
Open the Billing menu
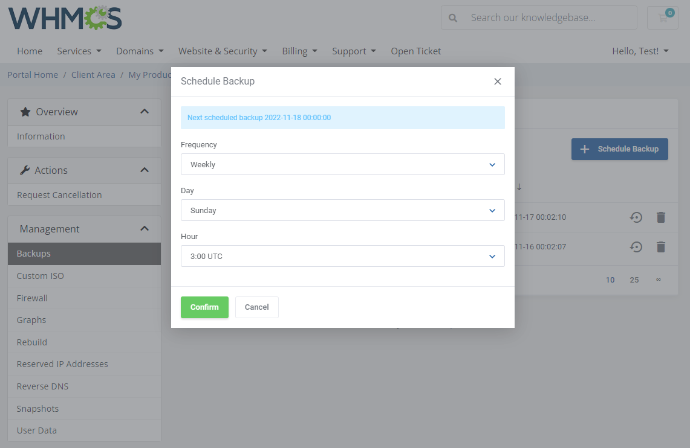[x=299, y=51]
